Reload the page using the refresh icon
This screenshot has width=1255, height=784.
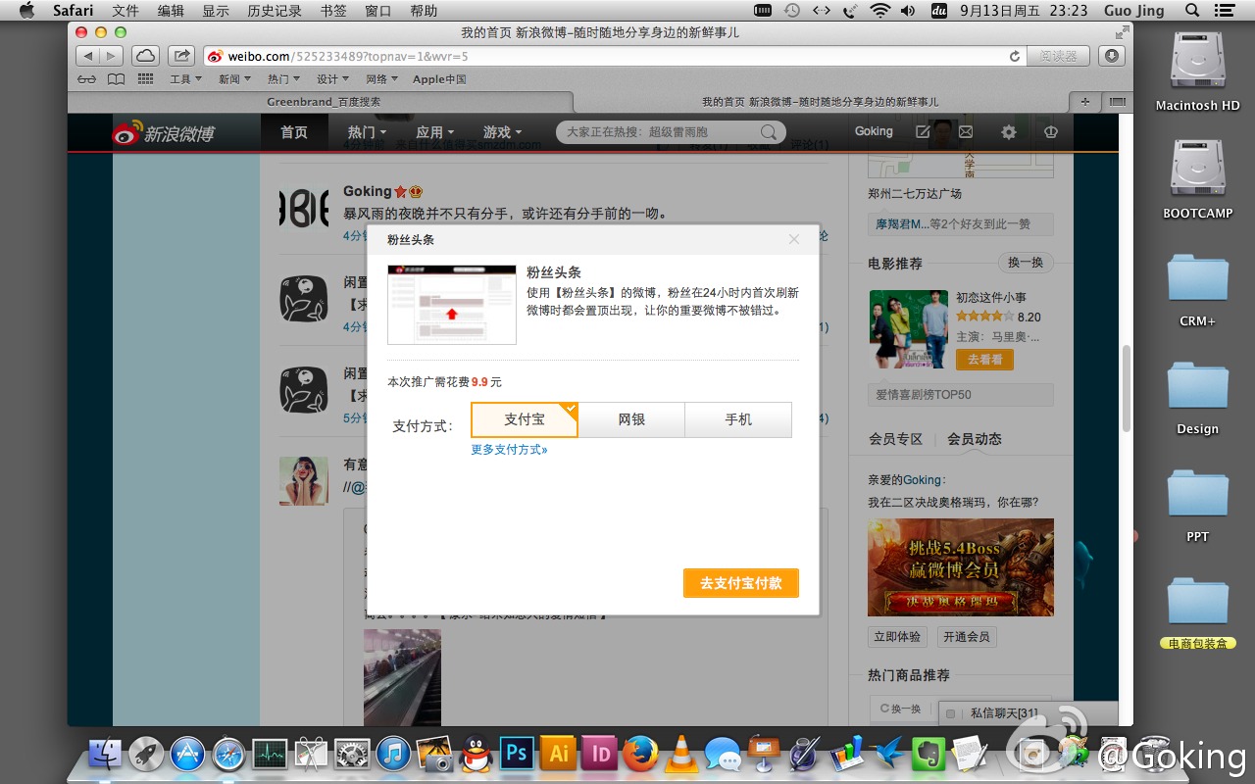(x=1015, y=56)
